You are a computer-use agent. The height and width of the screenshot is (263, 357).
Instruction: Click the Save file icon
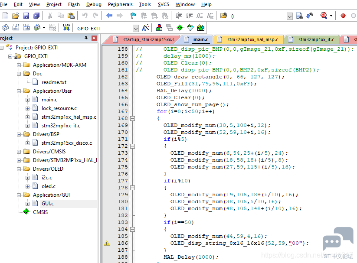coord(26,16)
